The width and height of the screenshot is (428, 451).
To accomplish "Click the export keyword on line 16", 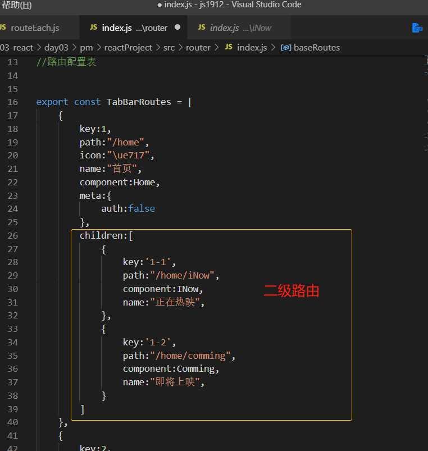I will [52, 102].
